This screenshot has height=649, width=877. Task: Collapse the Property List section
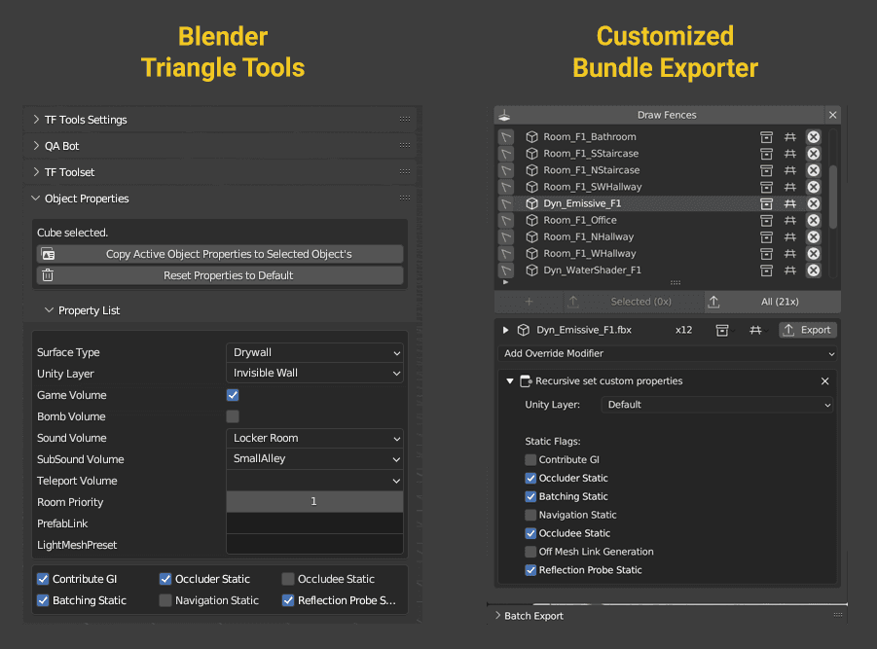(x=50, y=310)
